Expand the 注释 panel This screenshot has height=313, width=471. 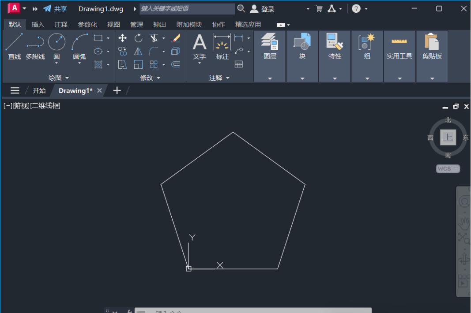[219, 78]
